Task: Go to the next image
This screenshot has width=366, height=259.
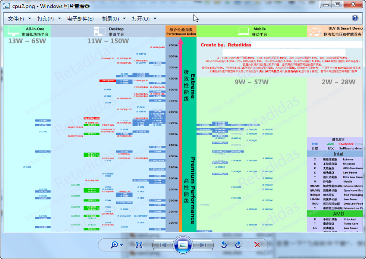Action: pos(203,245)
